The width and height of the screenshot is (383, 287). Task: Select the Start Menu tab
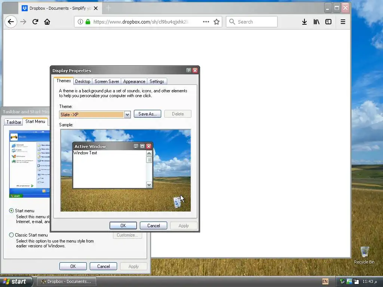(x=35, y=121)
